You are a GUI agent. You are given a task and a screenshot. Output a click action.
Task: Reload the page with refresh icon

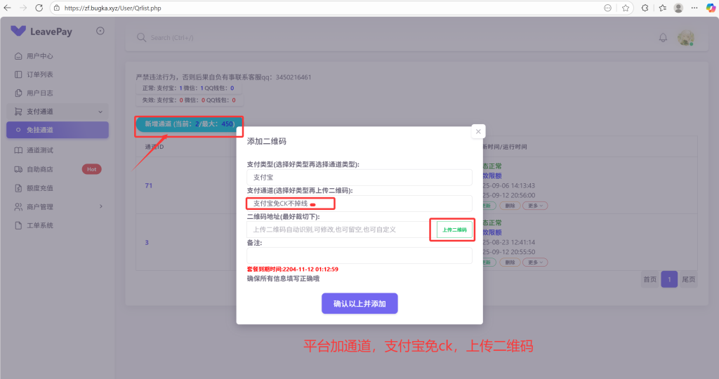(39, 8)
